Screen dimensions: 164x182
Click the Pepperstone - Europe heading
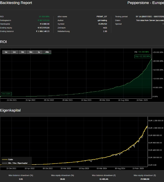[x=146, y=3]
